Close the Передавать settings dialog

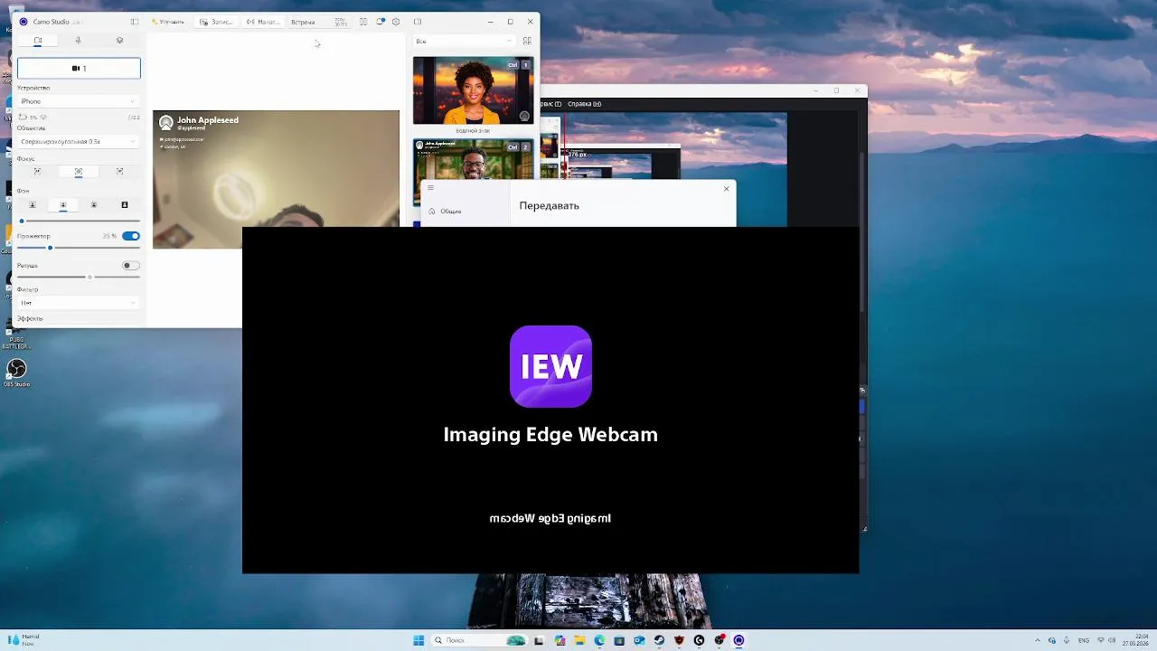coord(726,189)
